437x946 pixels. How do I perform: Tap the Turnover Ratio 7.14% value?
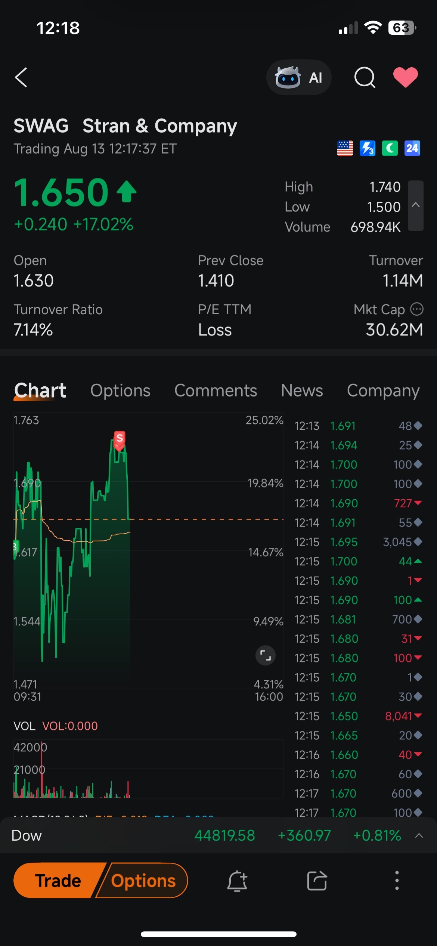33,330
